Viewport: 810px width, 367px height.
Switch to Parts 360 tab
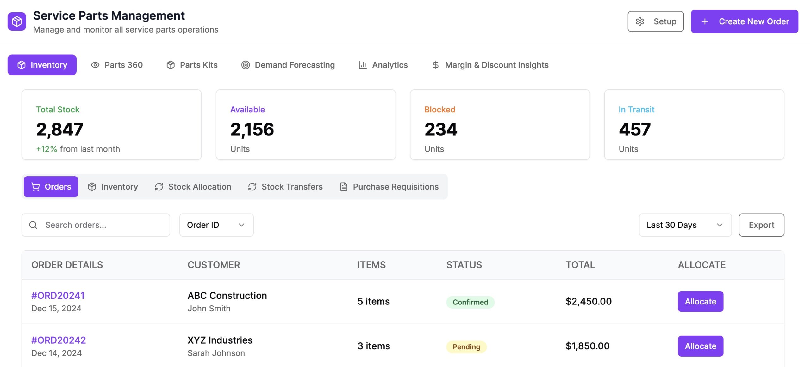pos(117,65)
